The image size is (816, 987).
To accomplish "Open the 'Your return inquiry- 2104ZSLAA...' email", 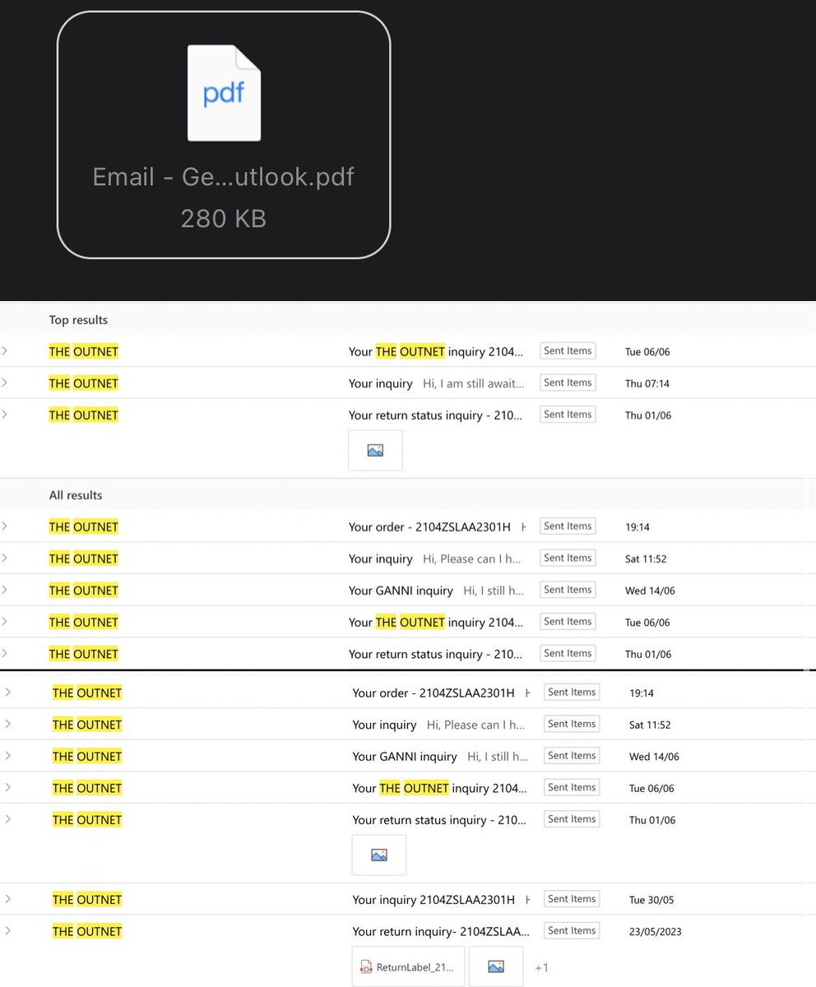I will pos(441,932).
